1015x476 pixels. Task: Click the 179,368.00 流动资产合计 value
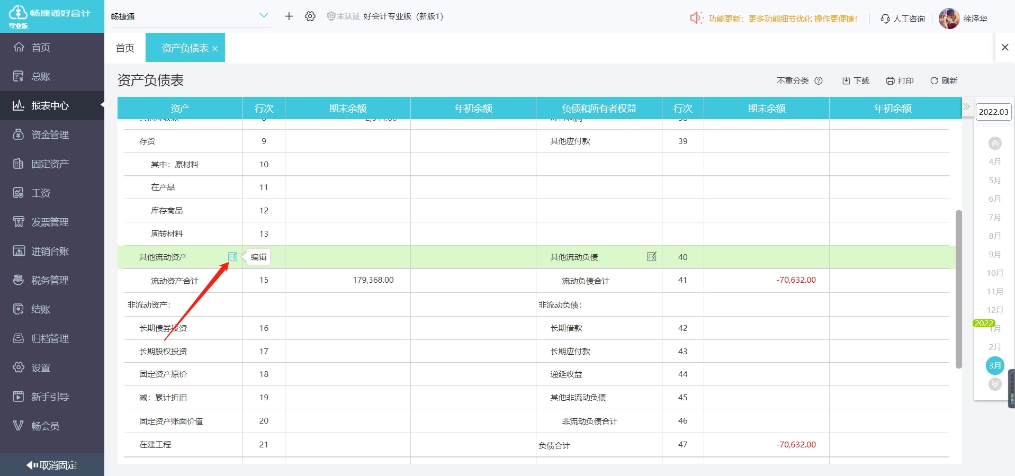coord(373,280)
